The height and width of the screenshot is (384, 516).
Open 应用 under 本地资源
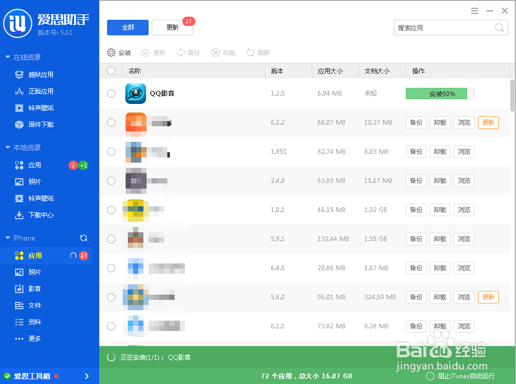click(28, 165)
